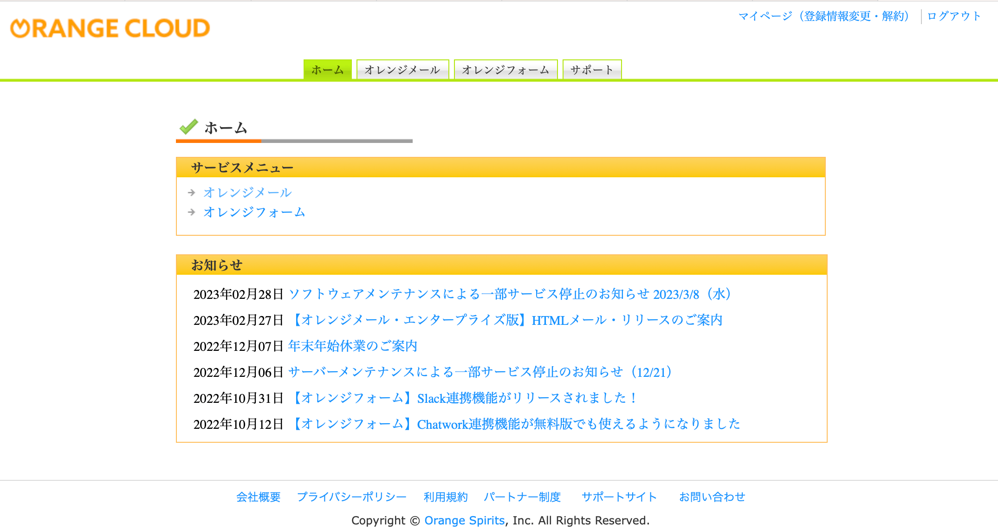This screenshot has height=530, width=998.
Task: Click the 2023年02月28日 date text
Action: coord(239,294)
